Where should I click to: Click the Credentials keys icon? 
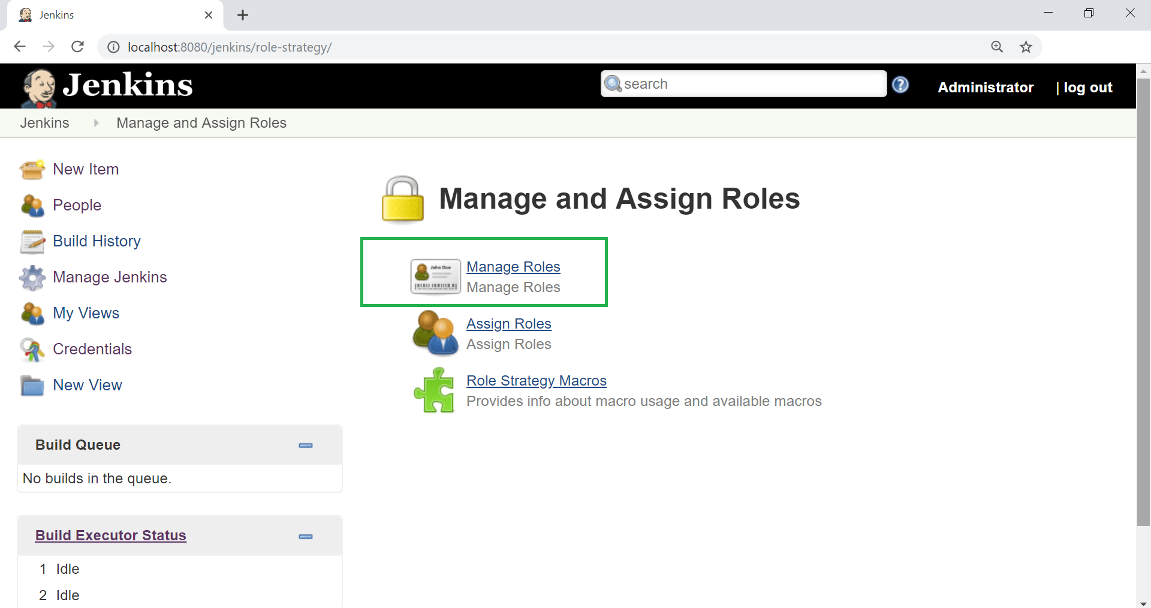[32, 349]
